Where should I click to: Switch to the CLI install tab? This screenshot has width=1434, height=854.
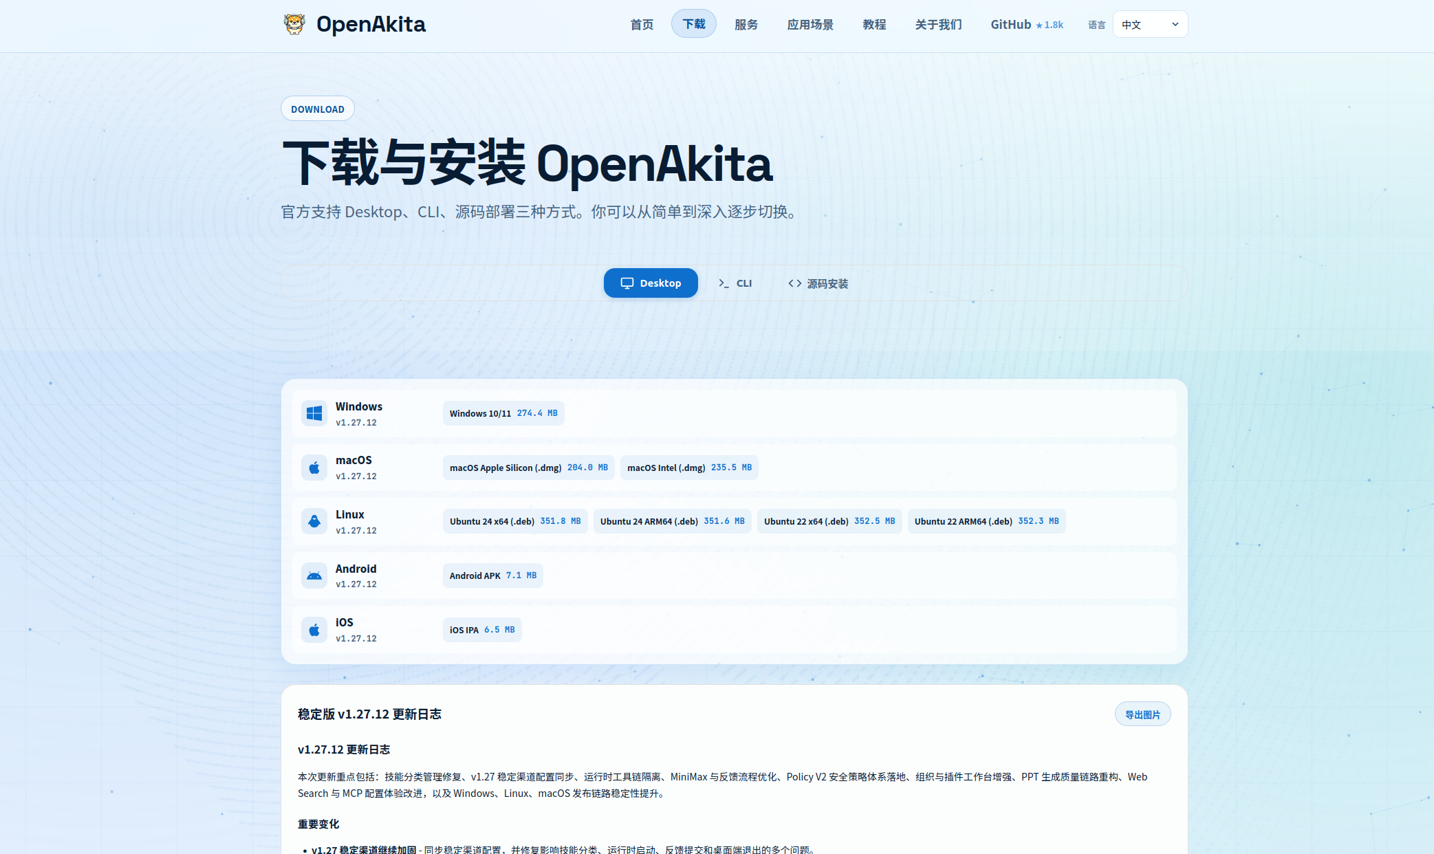[735, 283]
